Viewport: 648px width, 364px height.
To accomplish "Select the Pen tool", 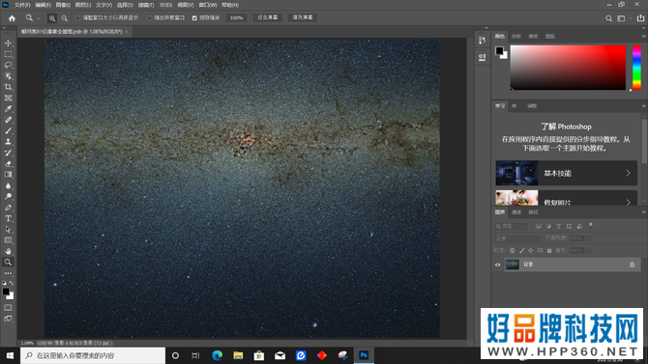I will [x=8, y=208].
